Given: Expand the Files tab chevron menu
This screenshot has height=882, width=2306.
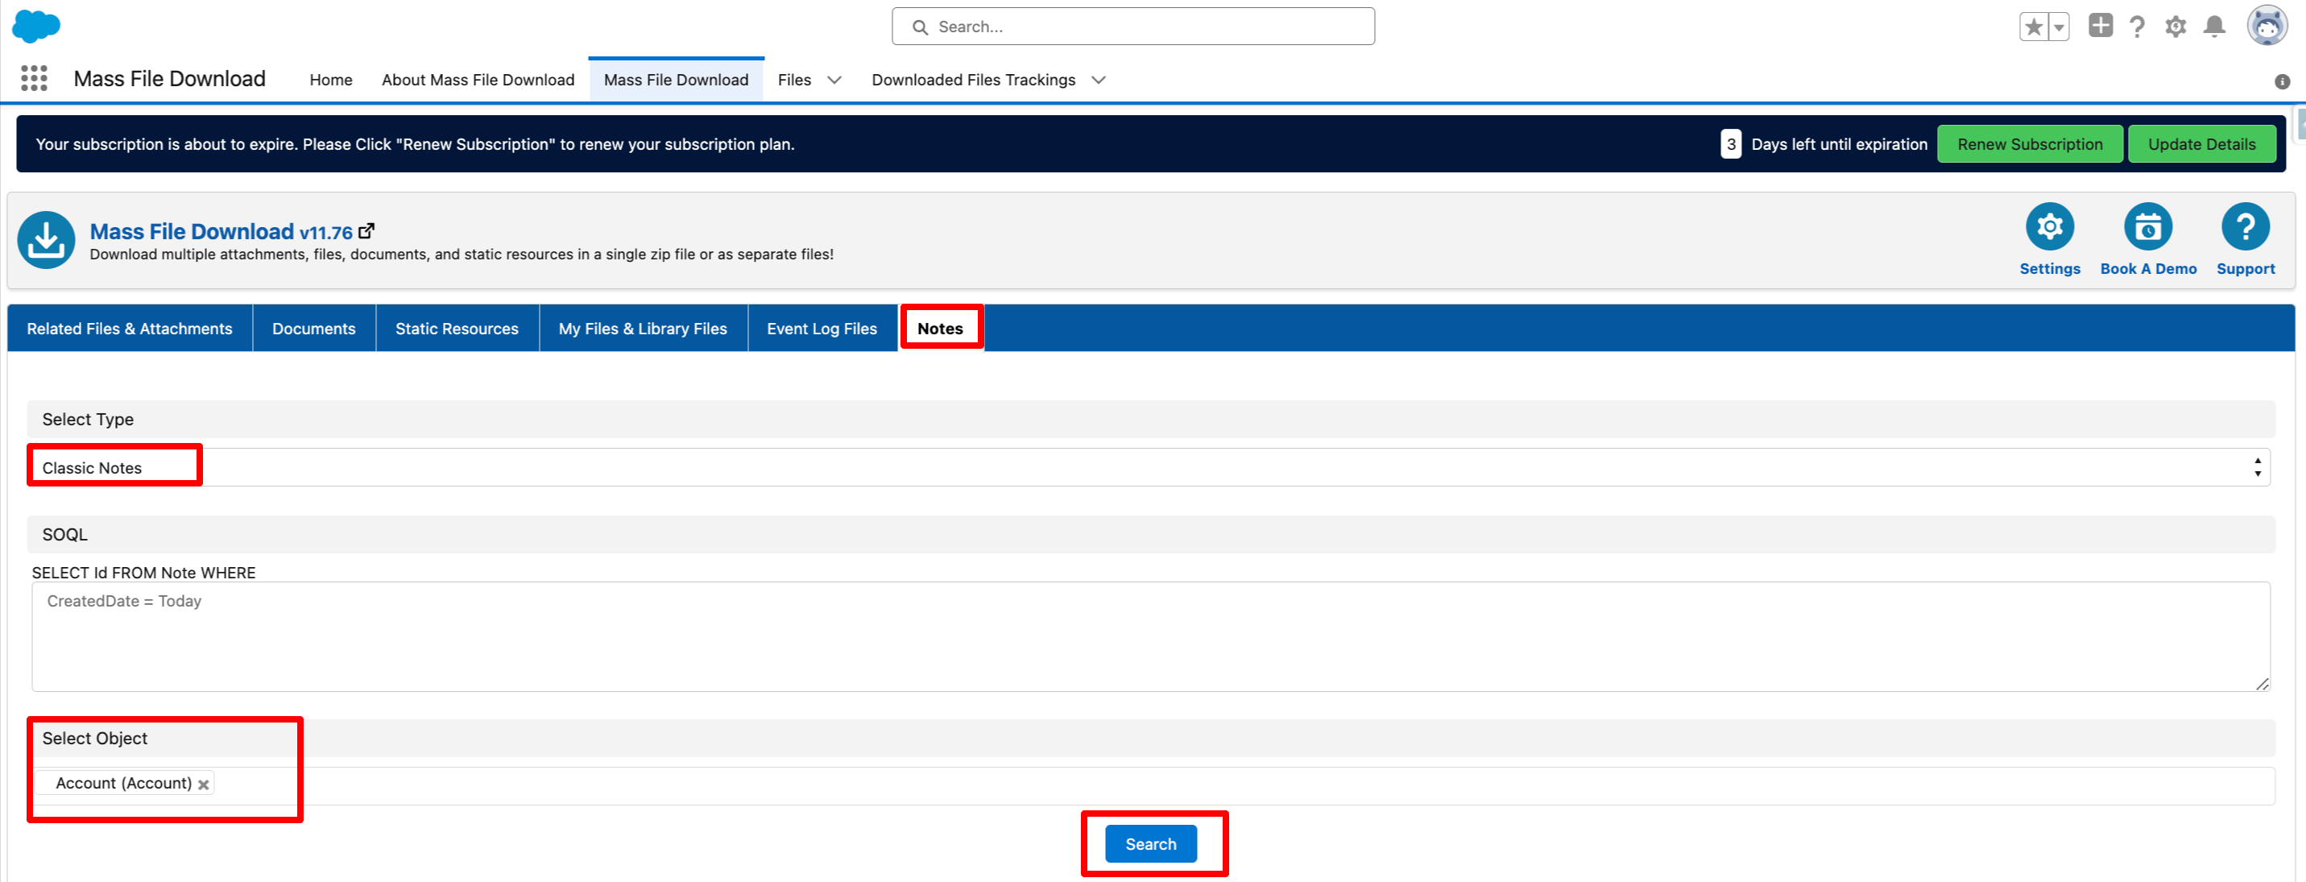Looking at the screenshot, I should coord(834,80).
